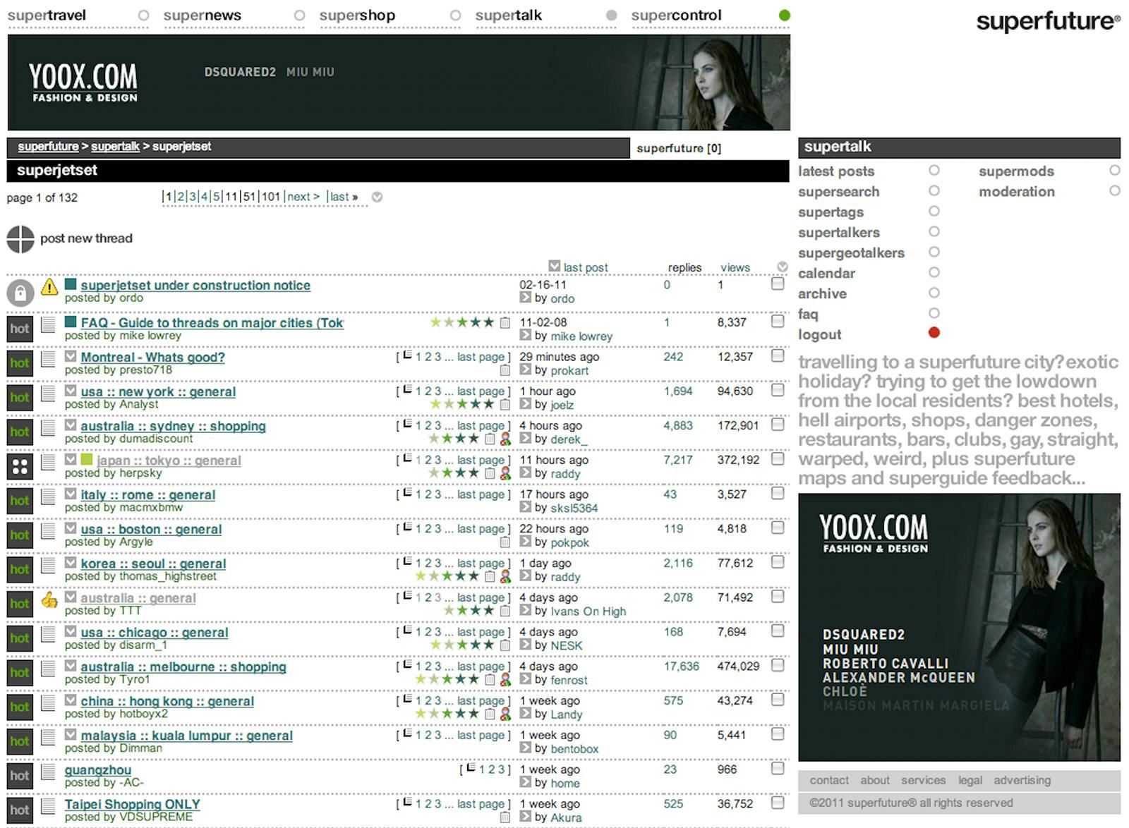Click the four-dot icon beside japan tokyo thread
1129x828 pixels.
click(20, 466)
